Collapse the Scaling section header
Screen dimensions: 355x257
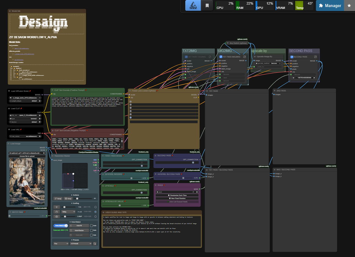tap(75, 203)
